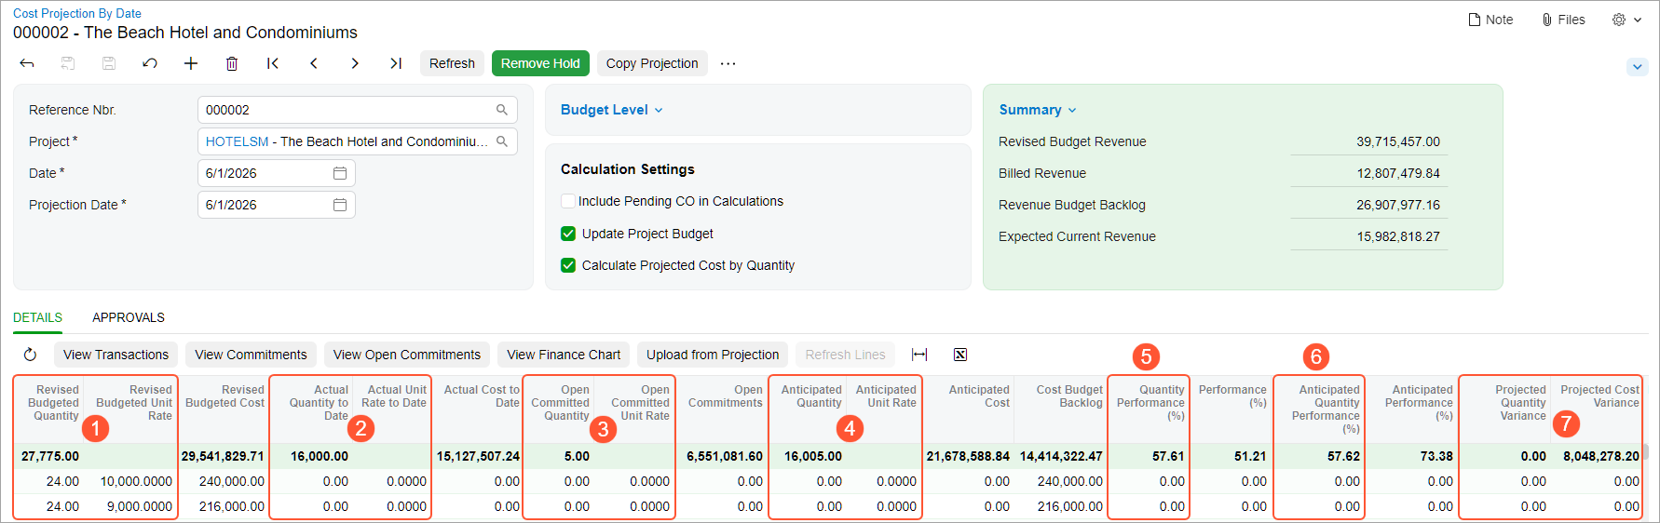Screen dimensions: 1660x523
Task: Click the export to Excel icon
Action: tap(960, 355)
